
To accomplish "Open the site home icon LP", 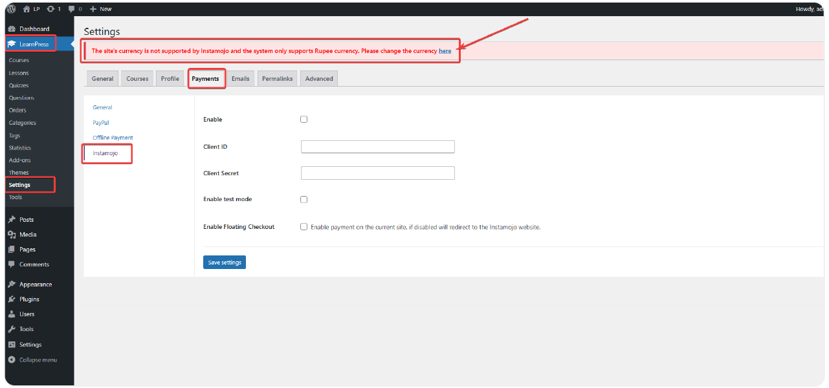I will [x=27, y=9].
